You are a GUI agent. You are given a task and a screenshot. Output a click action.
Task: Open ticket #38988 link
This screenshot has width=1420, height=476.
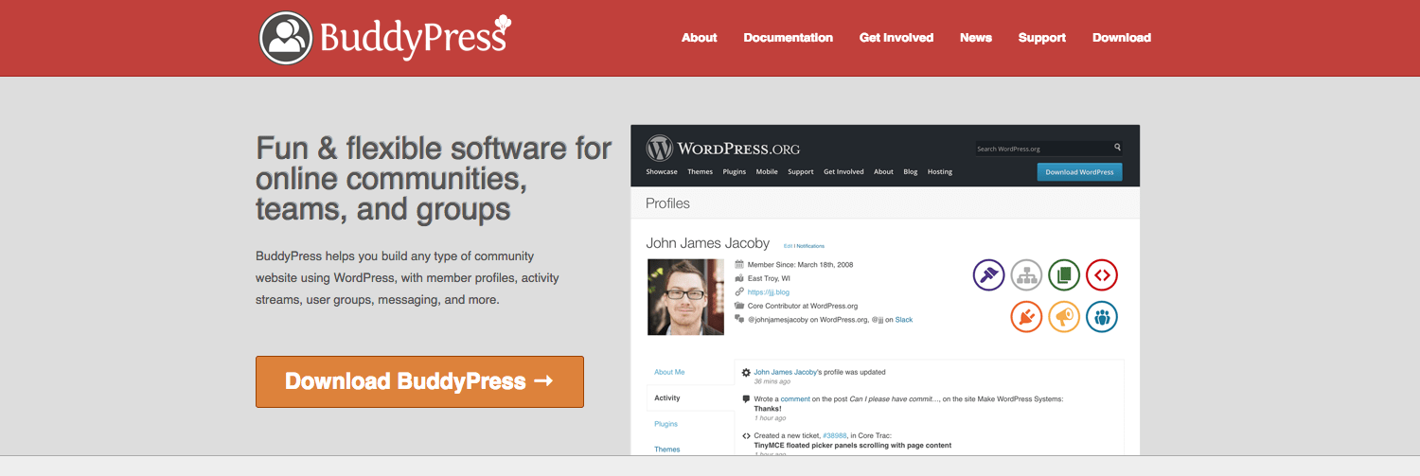837,435
